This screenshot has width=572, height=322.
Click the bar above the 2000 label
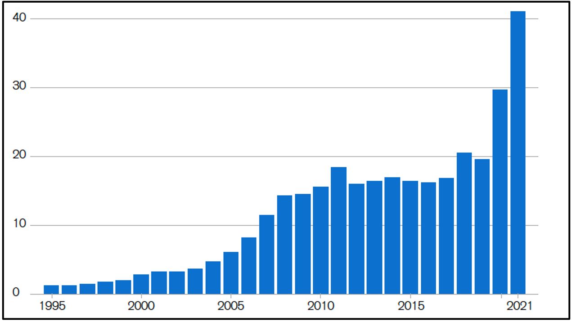(x=141, y=284)
